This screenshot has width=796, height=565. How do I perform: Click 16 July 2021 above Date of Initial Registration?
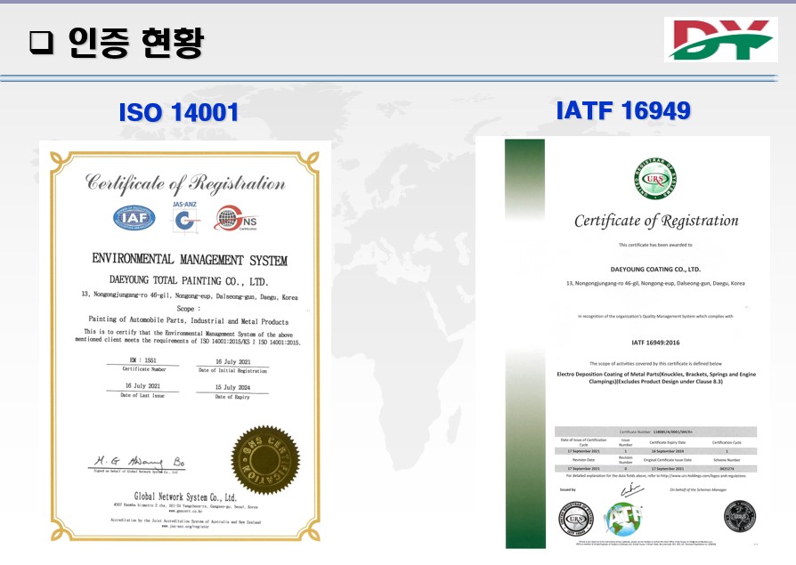point(233,361)
